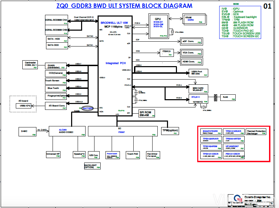Select the TPM(option) block
This screenshot has height=208, width=279.
click(170, 131)
